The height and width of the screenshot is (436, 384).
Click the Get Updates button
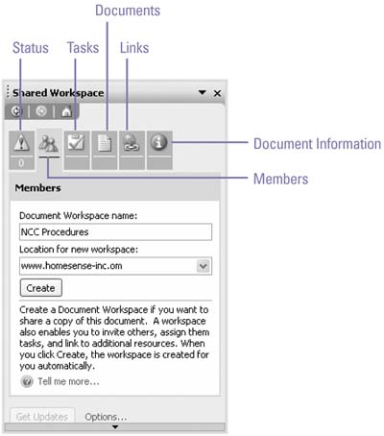42,416
